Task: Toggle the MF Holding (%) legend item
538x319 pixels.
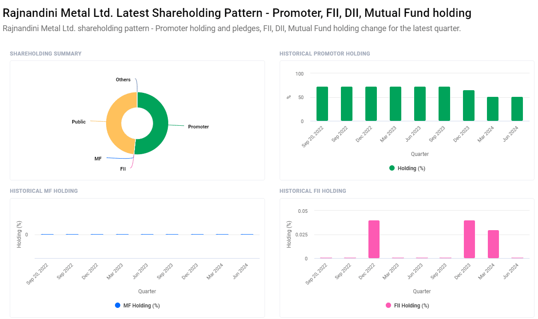Action: point(137,306)
